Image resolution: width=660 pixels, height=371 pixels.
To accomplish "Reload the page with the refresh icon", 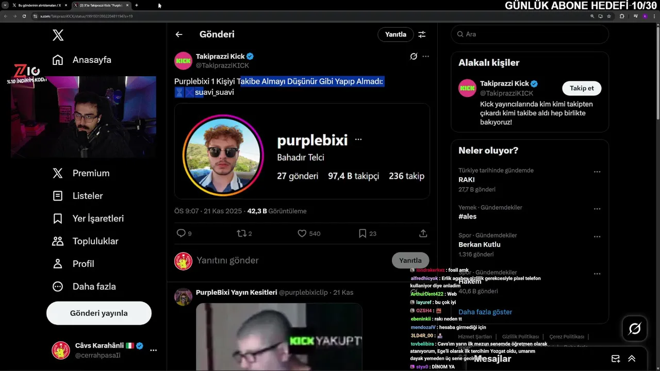I will [x=24, y=16].
